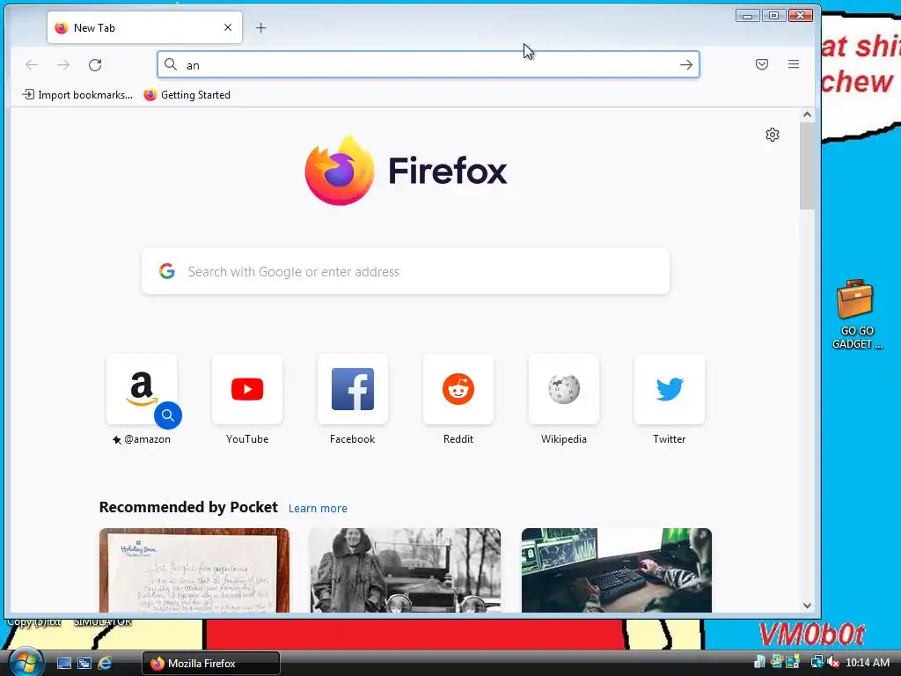This screenshot has width=901, height=676.
Task: Select the New Tab tab
Action: (x=145, y=27)
